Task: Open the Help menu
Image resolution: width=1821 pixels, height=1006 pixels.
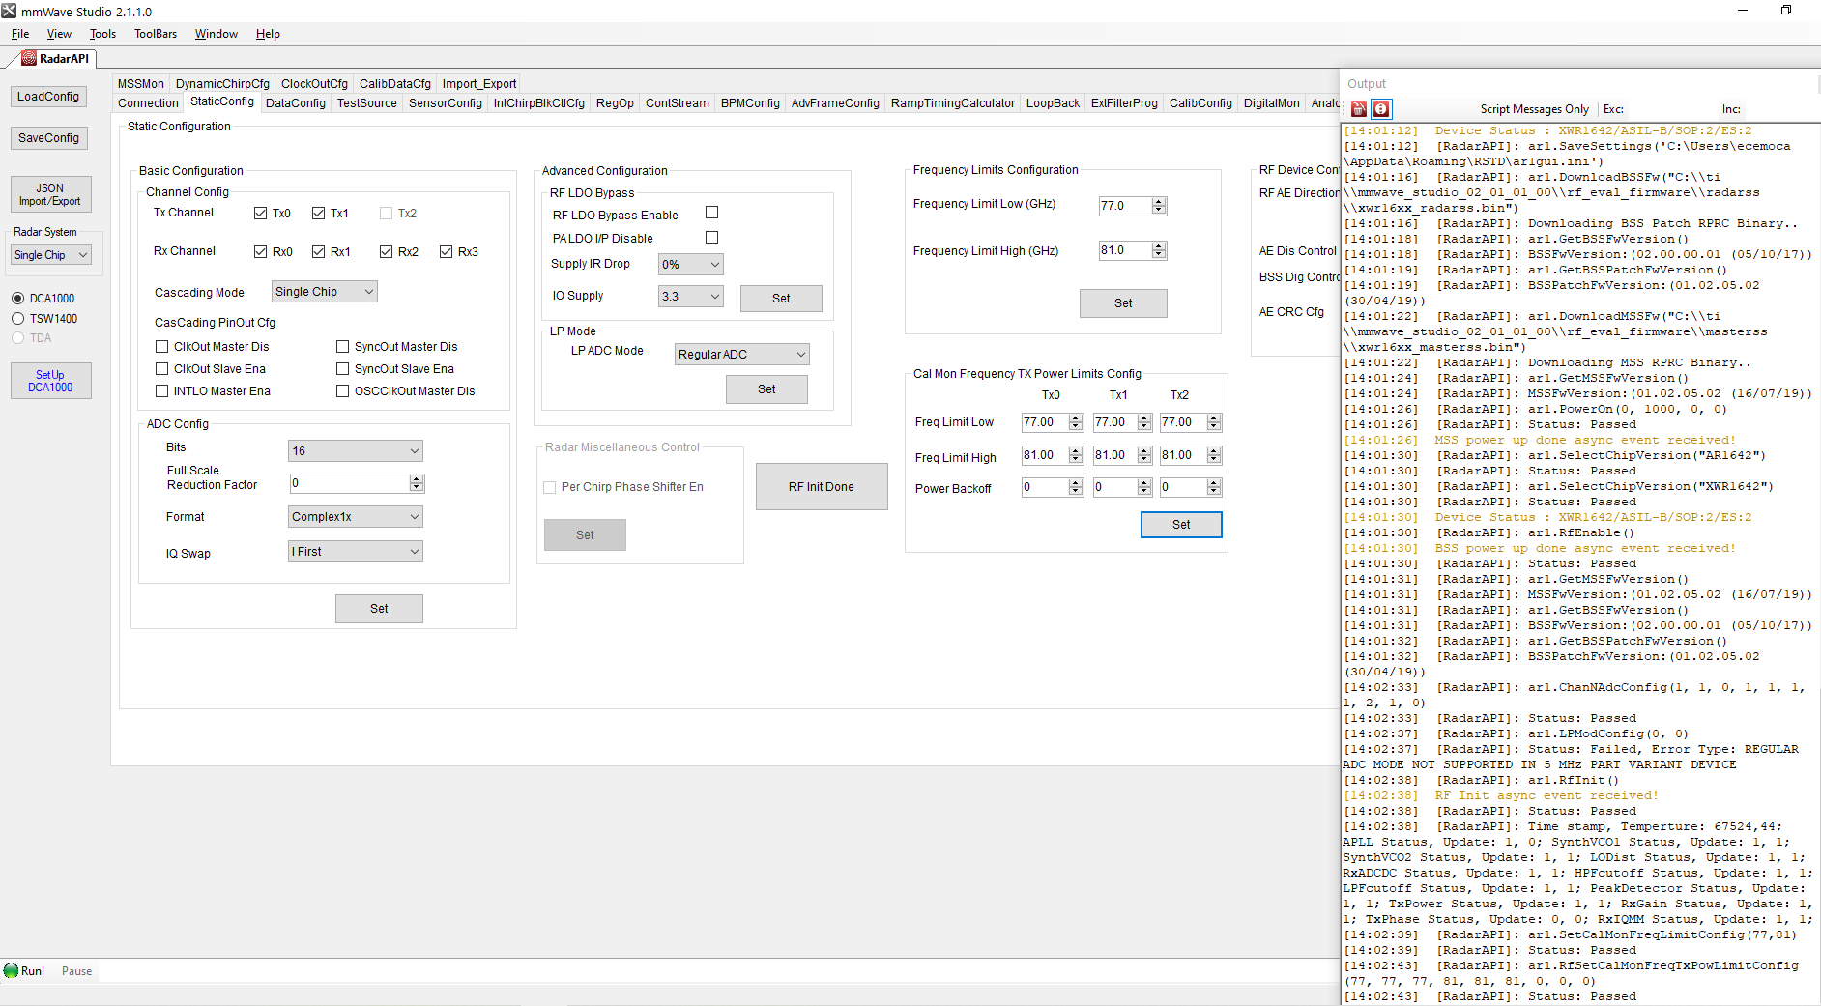Action: [268, 34]
